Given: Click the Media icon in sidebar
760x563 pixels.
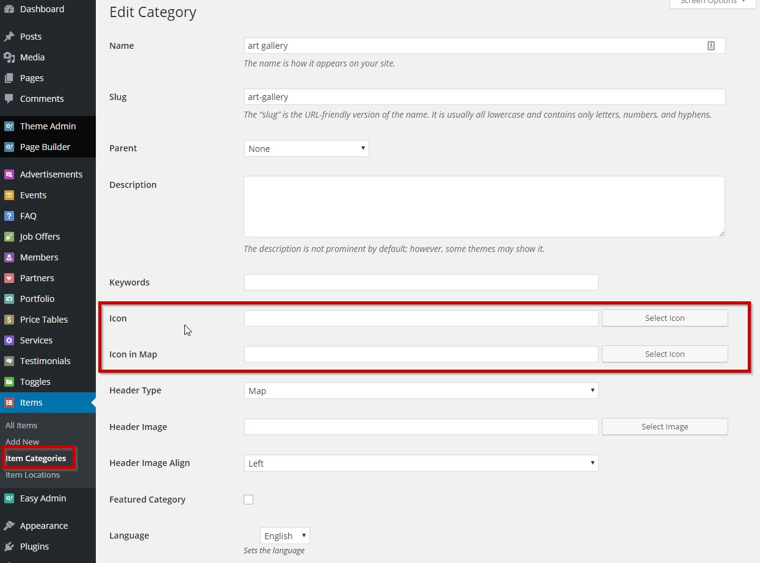Looking at the screenshot, I should point(9,57).
